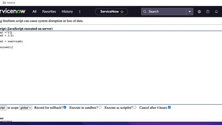Click the code line with value 3.2
Screen dimensions: 222x125
[7, 35]
